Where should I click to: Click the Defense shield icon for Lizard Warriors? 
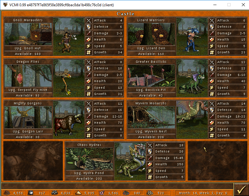tap(212, 27)
